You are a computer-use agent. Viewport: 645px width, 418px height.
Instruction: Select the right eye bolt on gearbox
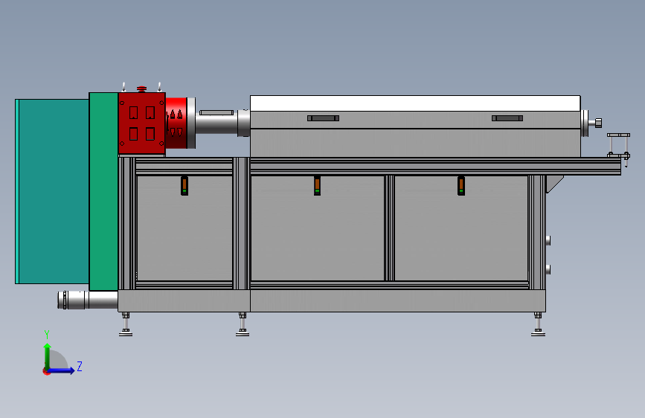[x=160, y=87]
